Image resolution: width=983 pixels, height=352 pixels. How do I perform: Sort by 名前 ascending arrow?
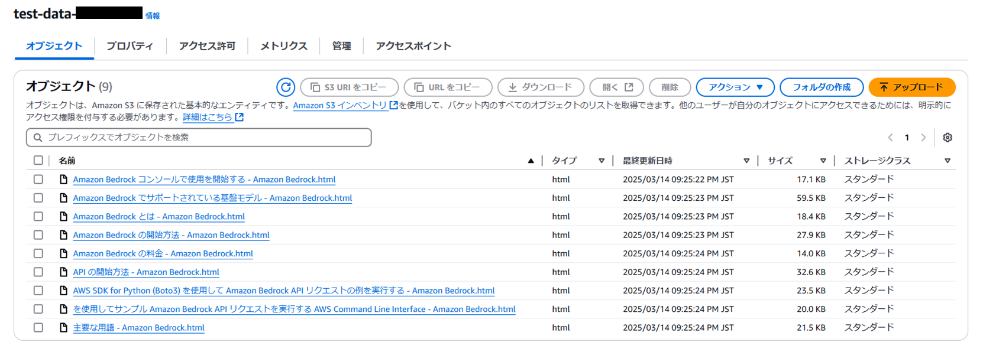(x=531, y=161)
